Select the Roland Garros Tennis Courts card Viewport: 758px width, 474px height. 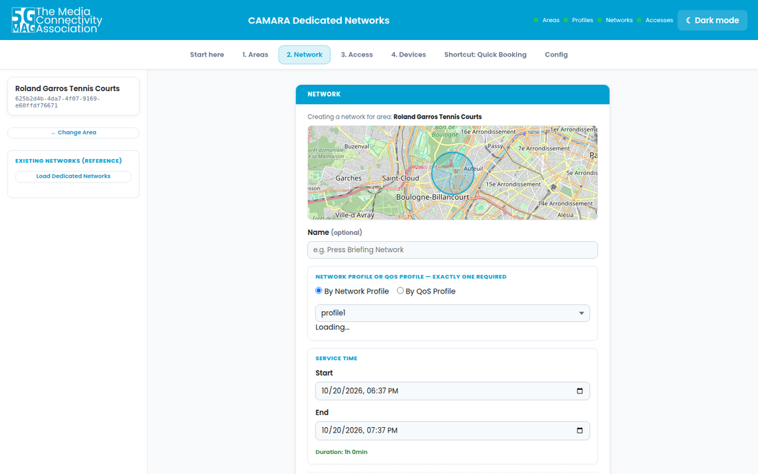[74, 96]
